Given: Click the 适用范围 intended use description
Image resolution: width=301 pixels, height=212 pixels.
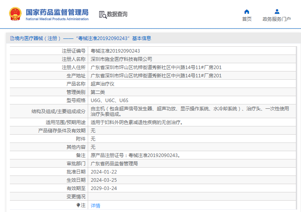Looking at the screenshot, I should [137, 122].
